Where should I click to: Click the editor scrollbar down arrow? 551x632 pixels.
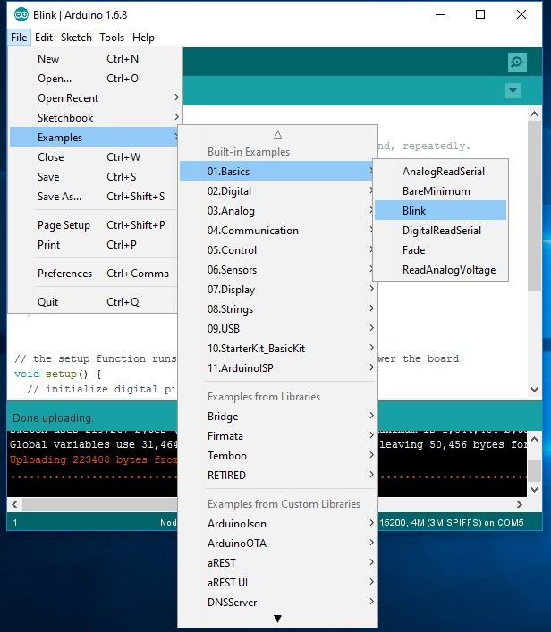535,390
